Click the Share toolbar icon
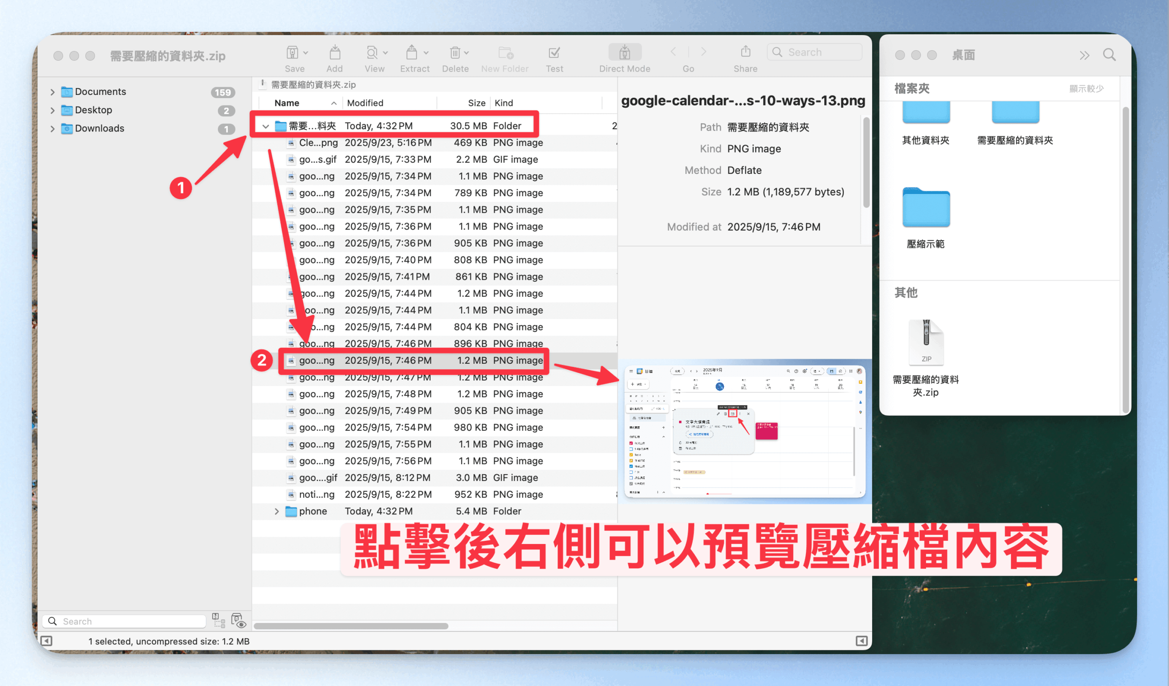This screenshot has width=1169, height=686. 746,52
